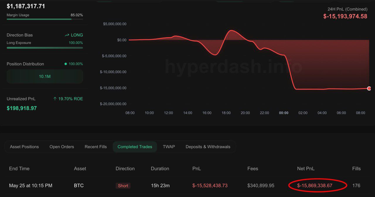
Task: Sort by Direction column header
Action: tap(125, 169)
